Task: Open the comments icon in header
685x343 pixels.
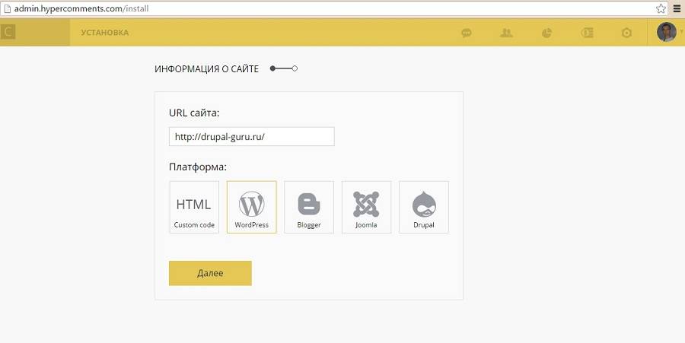Action: 467,33
